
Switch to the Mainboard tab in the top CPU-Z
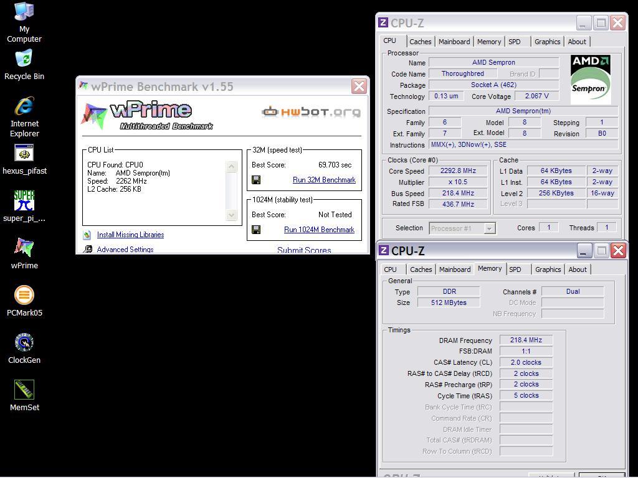454,42
